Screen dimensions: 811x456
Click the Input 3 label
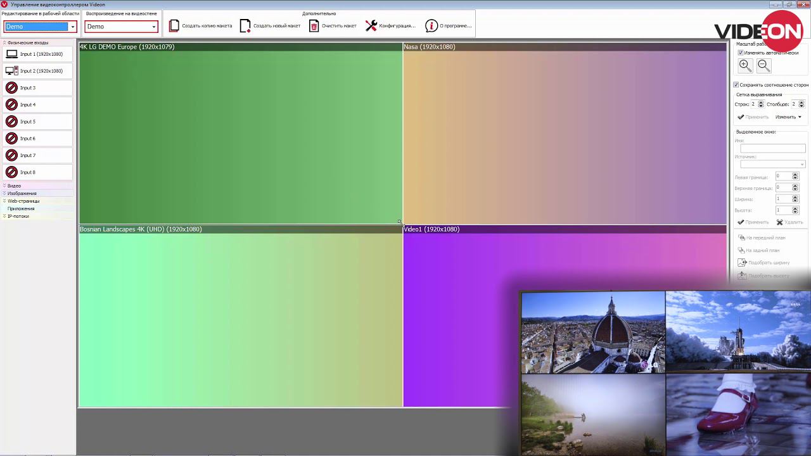tap(28, 88)
